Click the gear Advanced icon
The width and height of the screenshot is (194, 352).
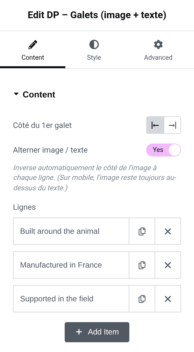point(158,44)
